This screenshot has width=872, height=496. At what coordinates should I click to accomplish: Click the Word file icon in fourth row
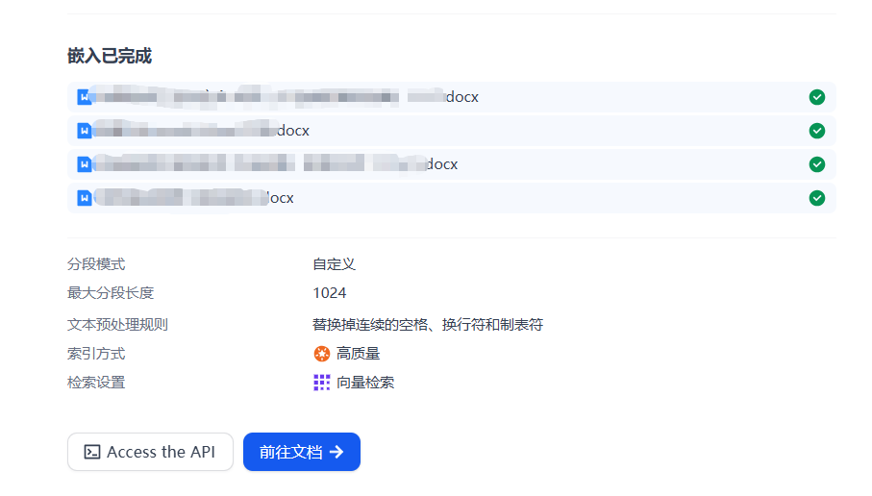click(x=85, y=198)
